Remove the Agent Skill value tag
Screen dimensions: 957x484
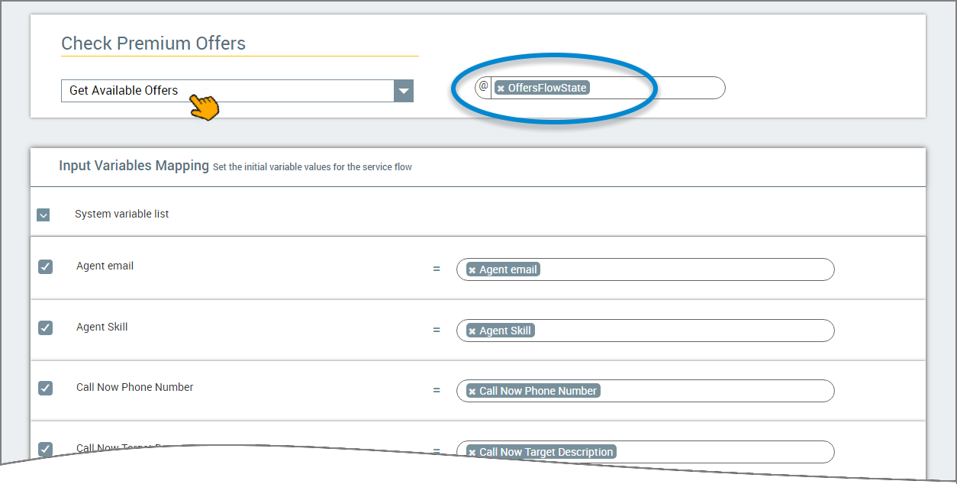tap(472, 331)
